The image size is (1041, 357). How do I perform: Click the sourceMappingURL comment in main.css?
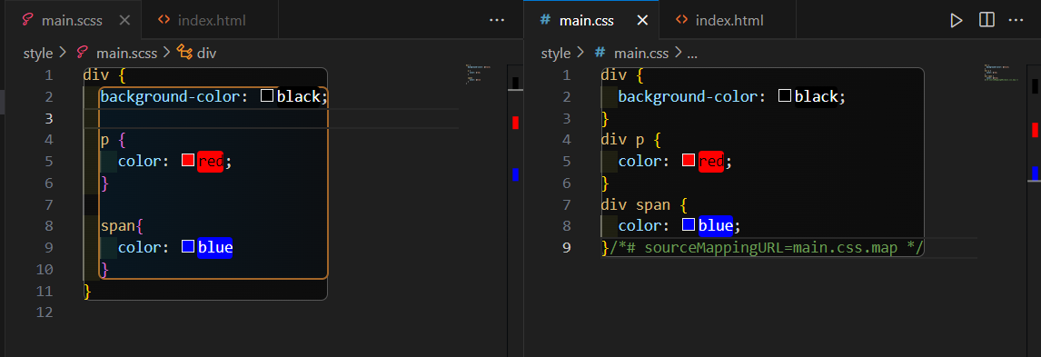[x=767, y=248]
